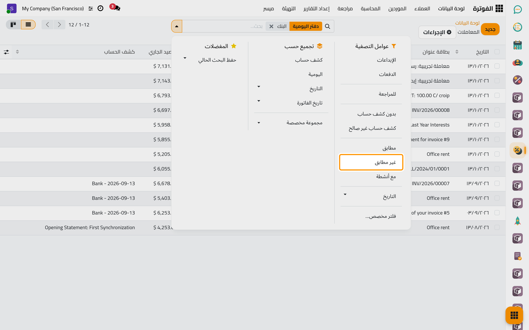This screenshot has width=529, height=330.
Task: Check the row checkbox for invoice #5 row
Action: 497,213
